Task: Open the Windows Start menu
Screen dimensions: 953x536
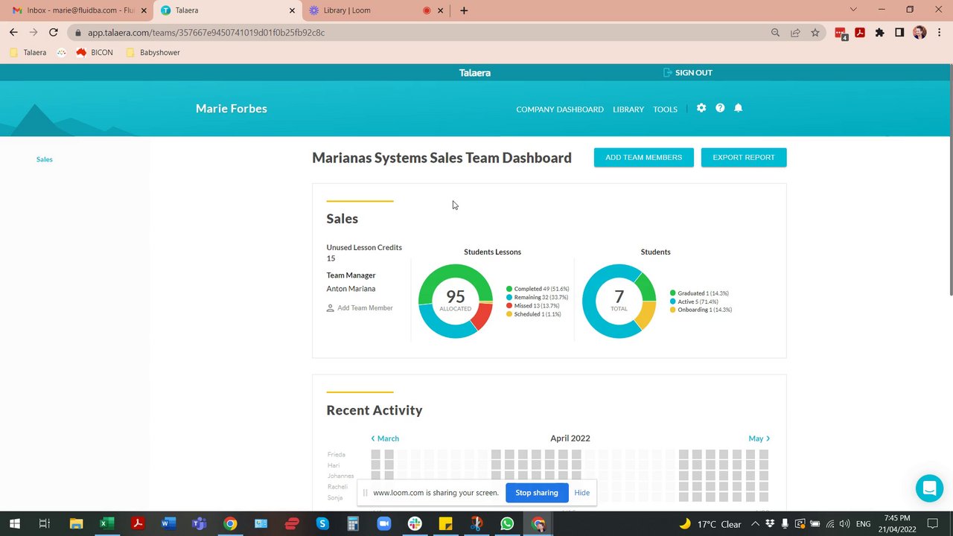Action: point(14,524)
